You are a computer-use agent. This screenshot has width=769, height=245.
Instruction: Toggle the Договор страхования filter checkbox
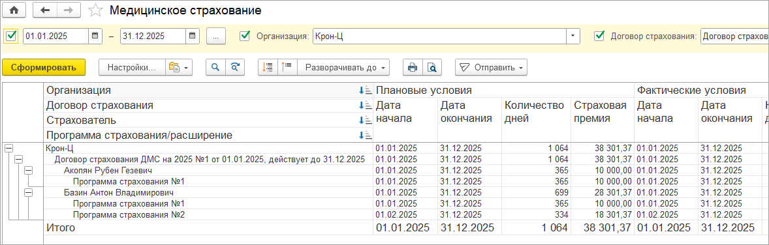(x=599, y=36)
